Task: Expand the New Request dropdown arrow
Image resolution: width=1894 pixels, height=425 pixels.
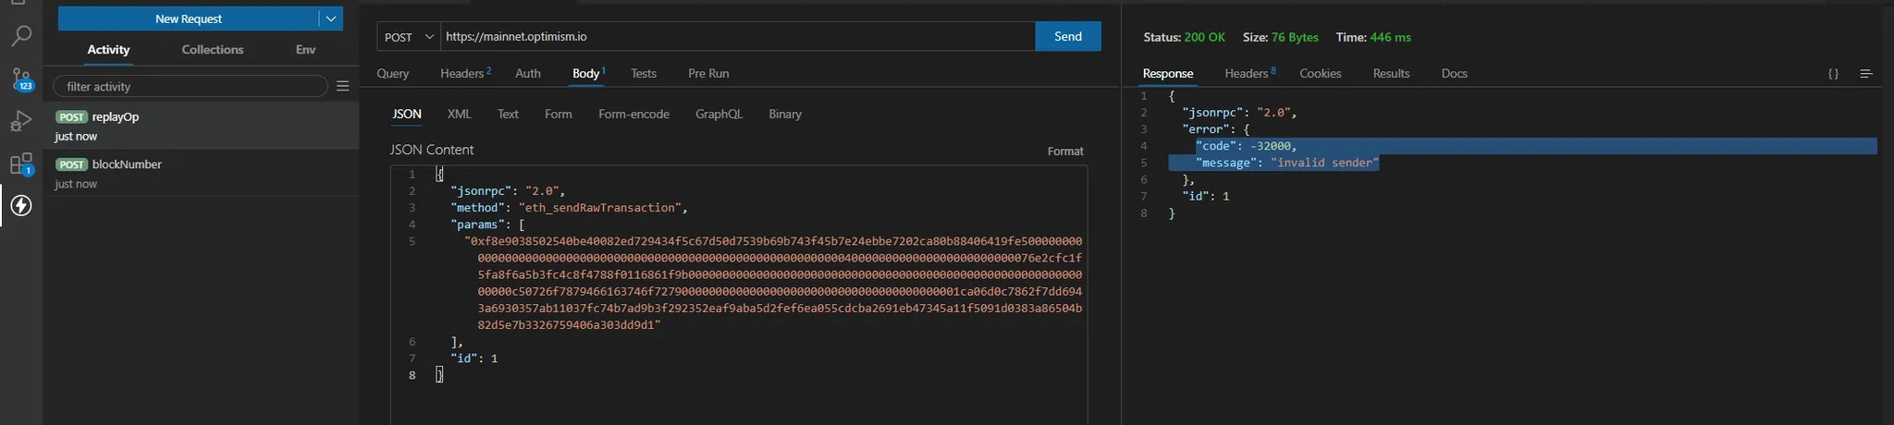Action: pyautogui.click(x=331, y=18)
